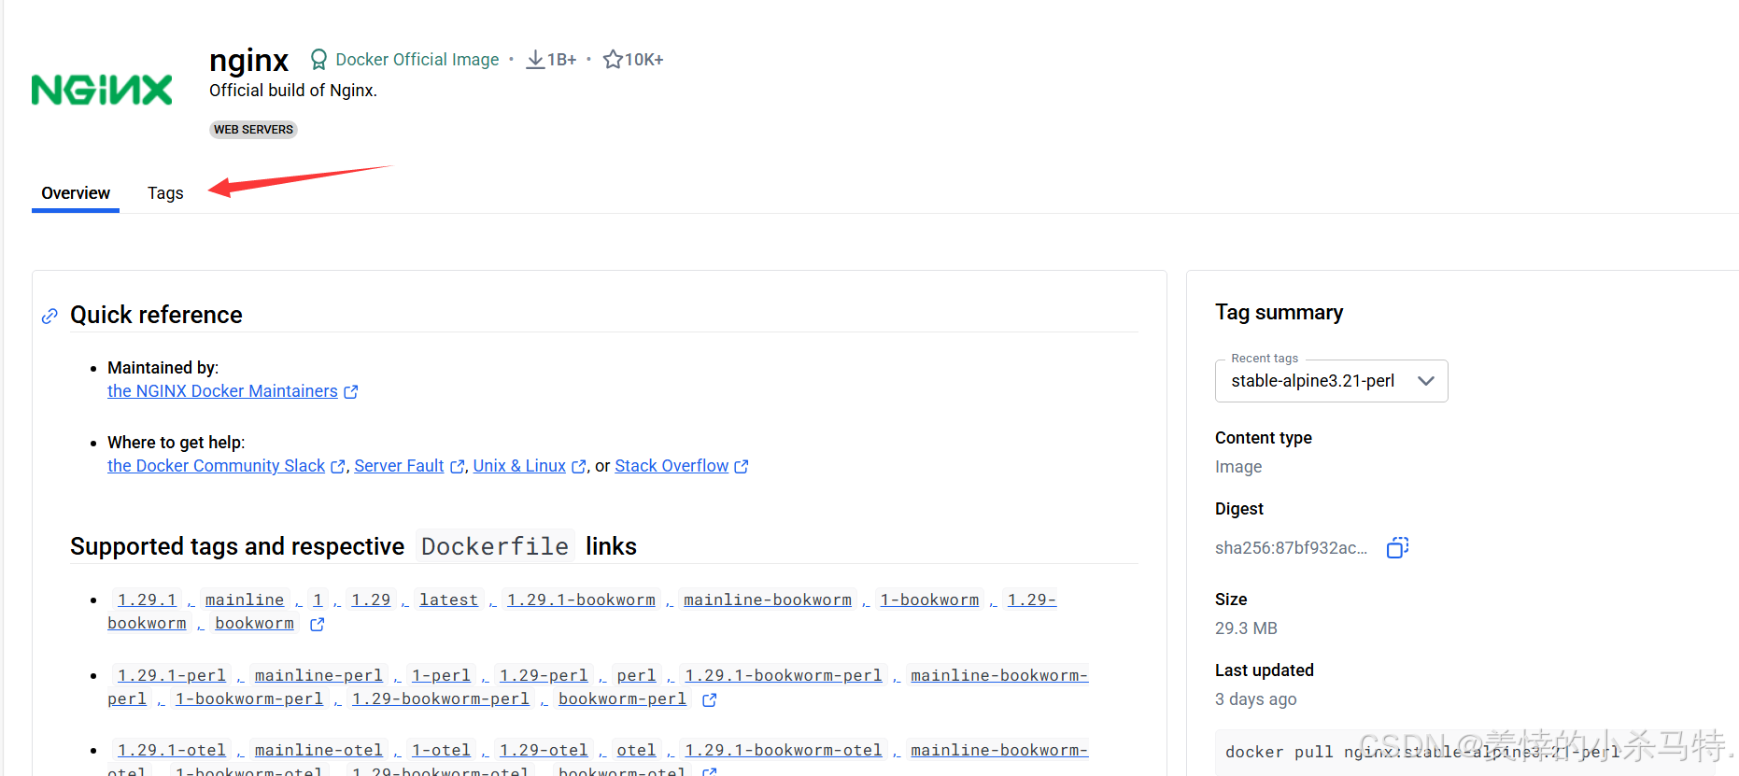
Task: Open the 1.29.1-otel tag link
Action: point(172,750)
